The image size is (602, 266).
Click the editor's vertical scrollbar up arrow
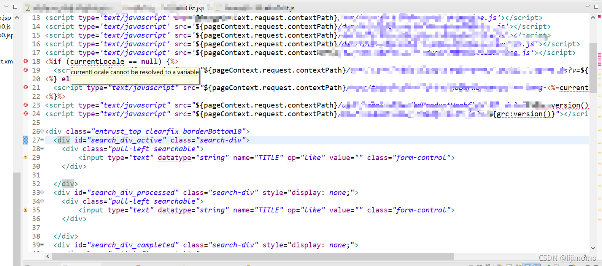[593, 17]
